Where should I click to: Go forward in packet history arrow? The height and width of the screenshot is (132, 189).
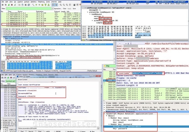tap(39, 5)
